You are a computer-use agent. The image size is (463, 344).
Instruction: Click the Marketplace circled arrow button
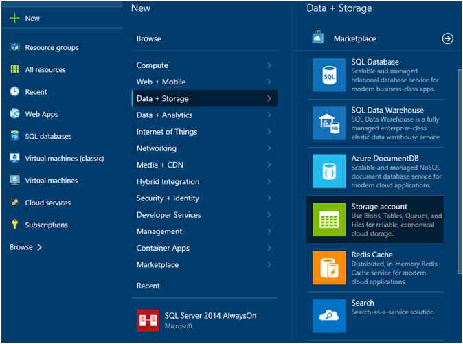[448, 38]
